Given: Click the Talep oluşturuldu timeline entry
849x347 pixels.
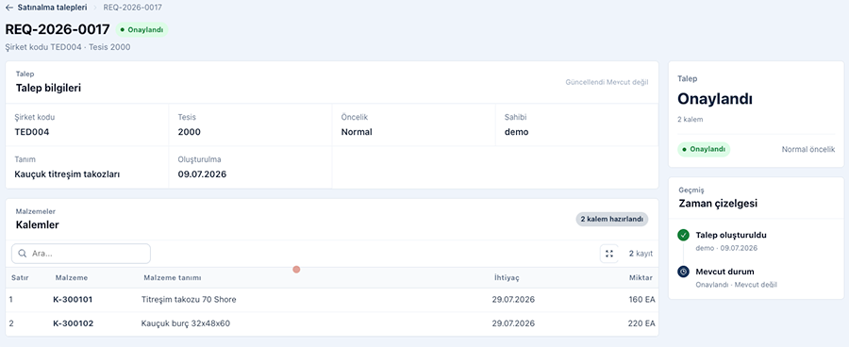Looking at the screenshot, I should (731, 235).
